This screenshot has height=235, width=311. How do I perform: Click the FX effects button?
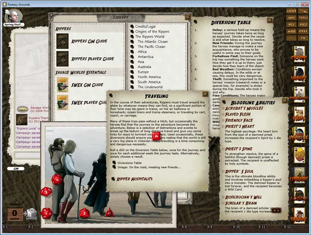pos(303,38)
